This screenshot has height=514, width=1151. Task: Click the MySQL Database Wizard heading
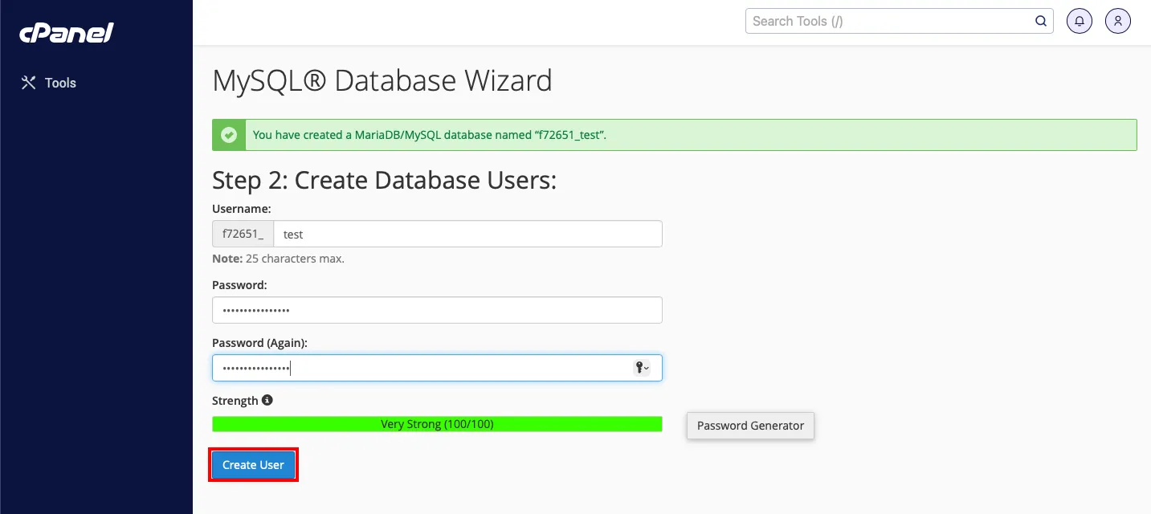(x=382, y=81)
